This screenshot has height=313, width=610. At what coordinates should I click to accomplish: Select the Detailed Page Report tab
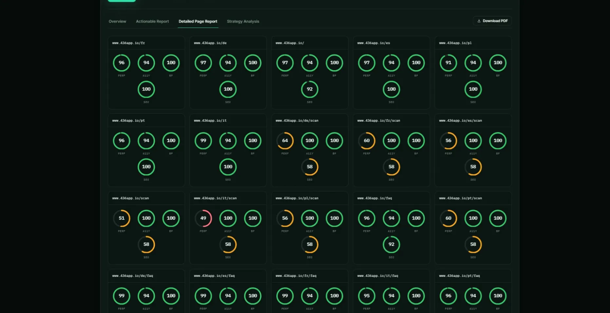coord(198,21)
